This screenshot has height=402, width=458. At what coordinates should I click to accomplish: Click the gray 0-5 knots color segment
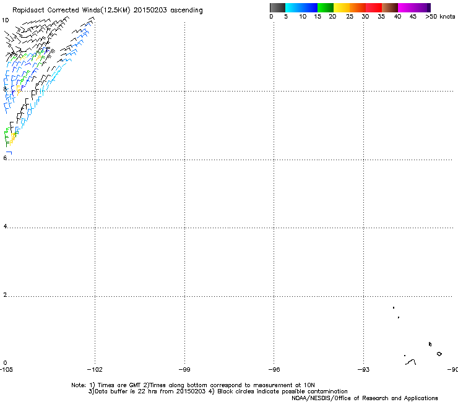point(277,7)
